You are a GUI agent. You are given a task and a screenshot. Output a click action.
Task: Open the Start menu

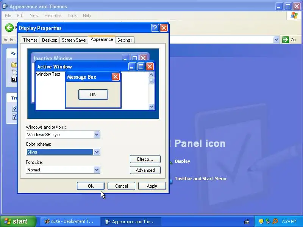18,221
